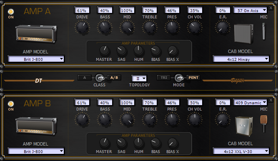Click the Amp B Drive value field 61%
This screenshot has height=161, width=278.
(x=82, y=103)
